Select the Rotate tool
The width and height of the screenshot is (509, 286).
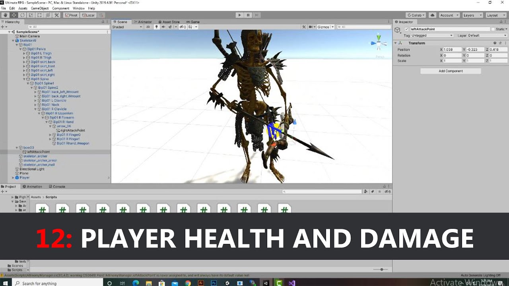(22, 15)
